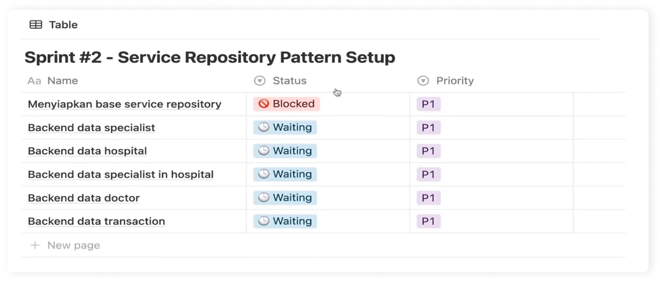
Task: Open Backend data doctor page
Action: click(x=84, y=198)
